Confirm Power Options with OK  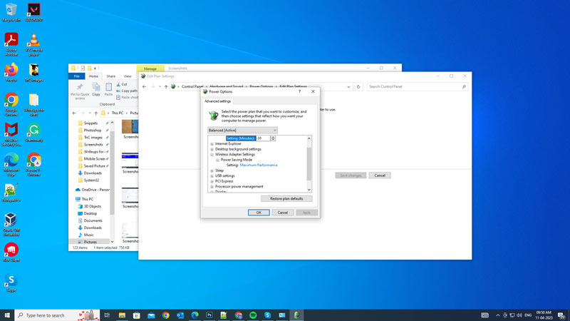tap(259, 213)
